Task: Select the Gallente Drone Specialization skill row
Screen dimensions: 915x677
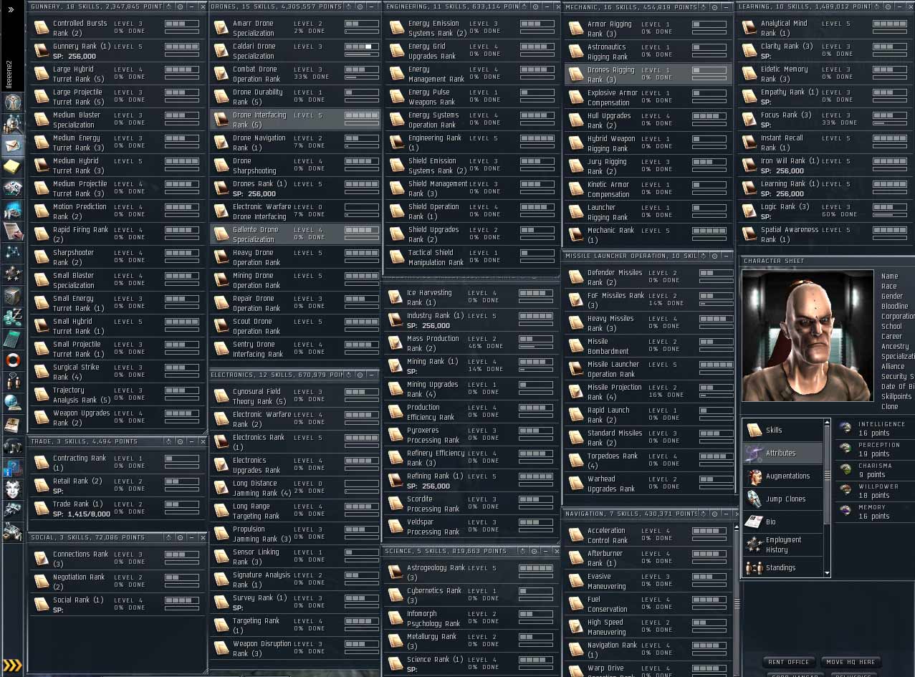Action: point(294,234)
